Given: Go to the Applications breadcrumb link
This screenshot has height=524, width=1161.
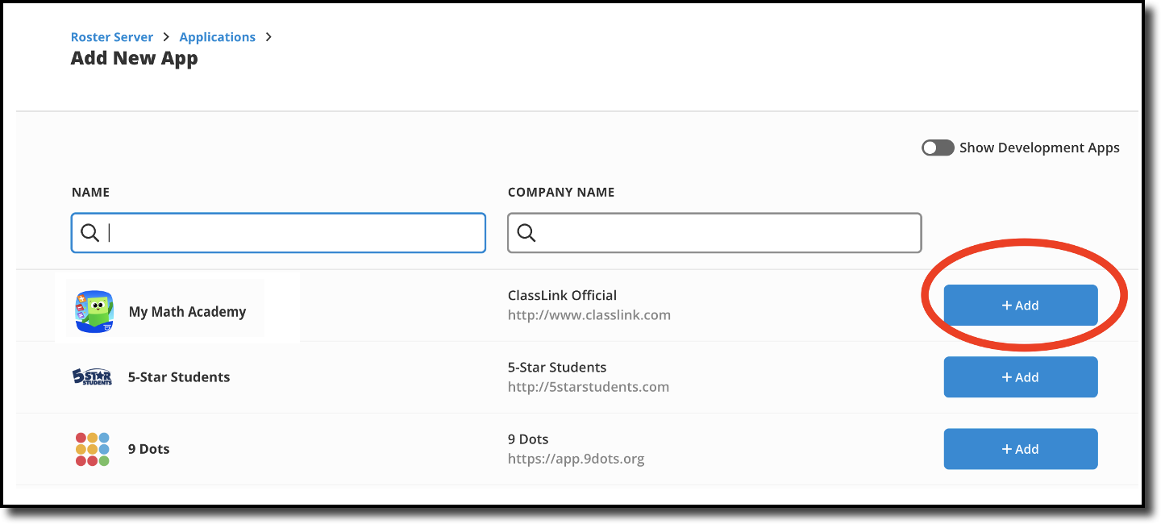Looking at the screenshot, I should pyautogui.click(x=218, y=37).
